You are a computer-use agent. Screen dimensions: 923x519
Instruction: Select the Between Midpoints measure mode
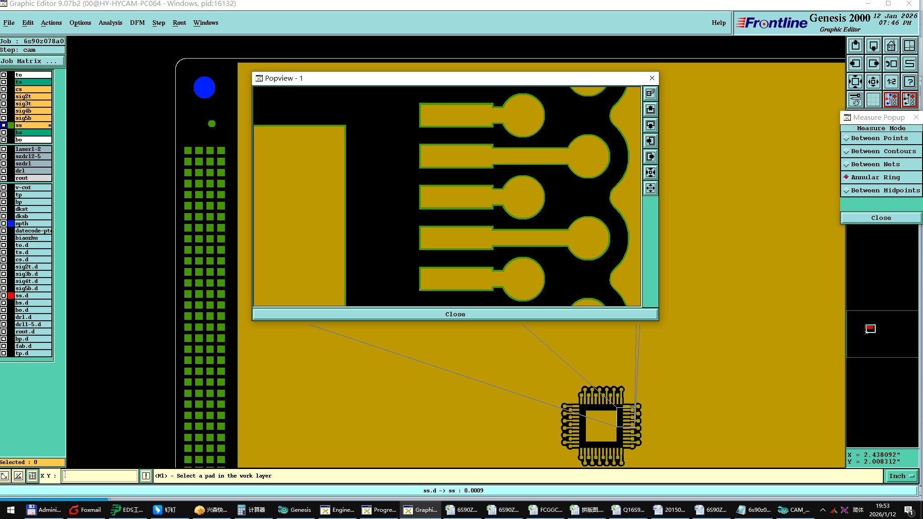tap(885, 191)
